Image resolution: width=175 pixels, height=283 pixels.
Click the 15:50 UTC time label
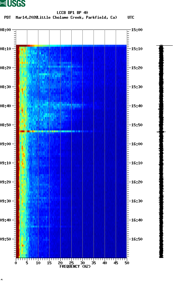137,125
